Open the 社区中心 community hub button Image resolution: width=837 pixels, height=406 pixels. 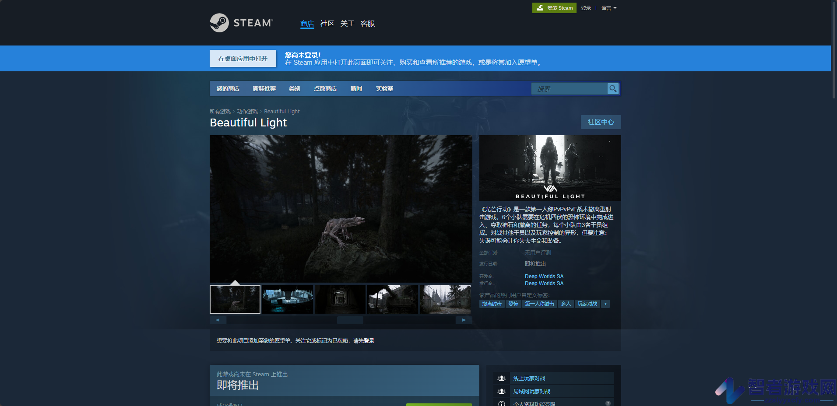[601, 122]
